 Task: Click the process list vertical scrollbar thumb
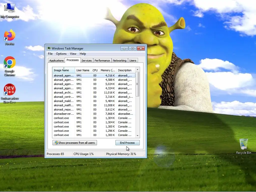coord(137,84)
